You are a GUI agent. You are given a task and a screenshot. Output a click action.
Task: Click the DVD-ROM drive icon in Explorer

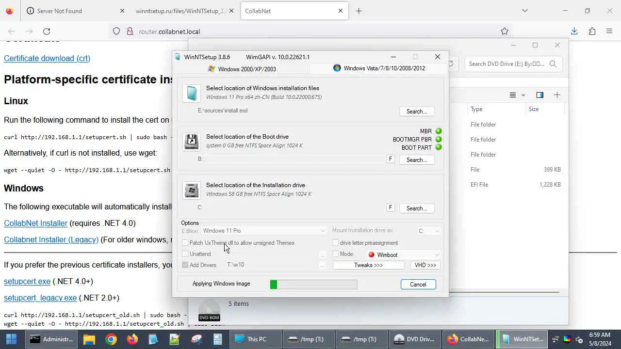point(209,310)
